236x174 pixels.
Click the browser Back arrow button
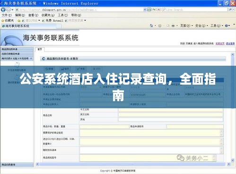(x=3, y=10)
